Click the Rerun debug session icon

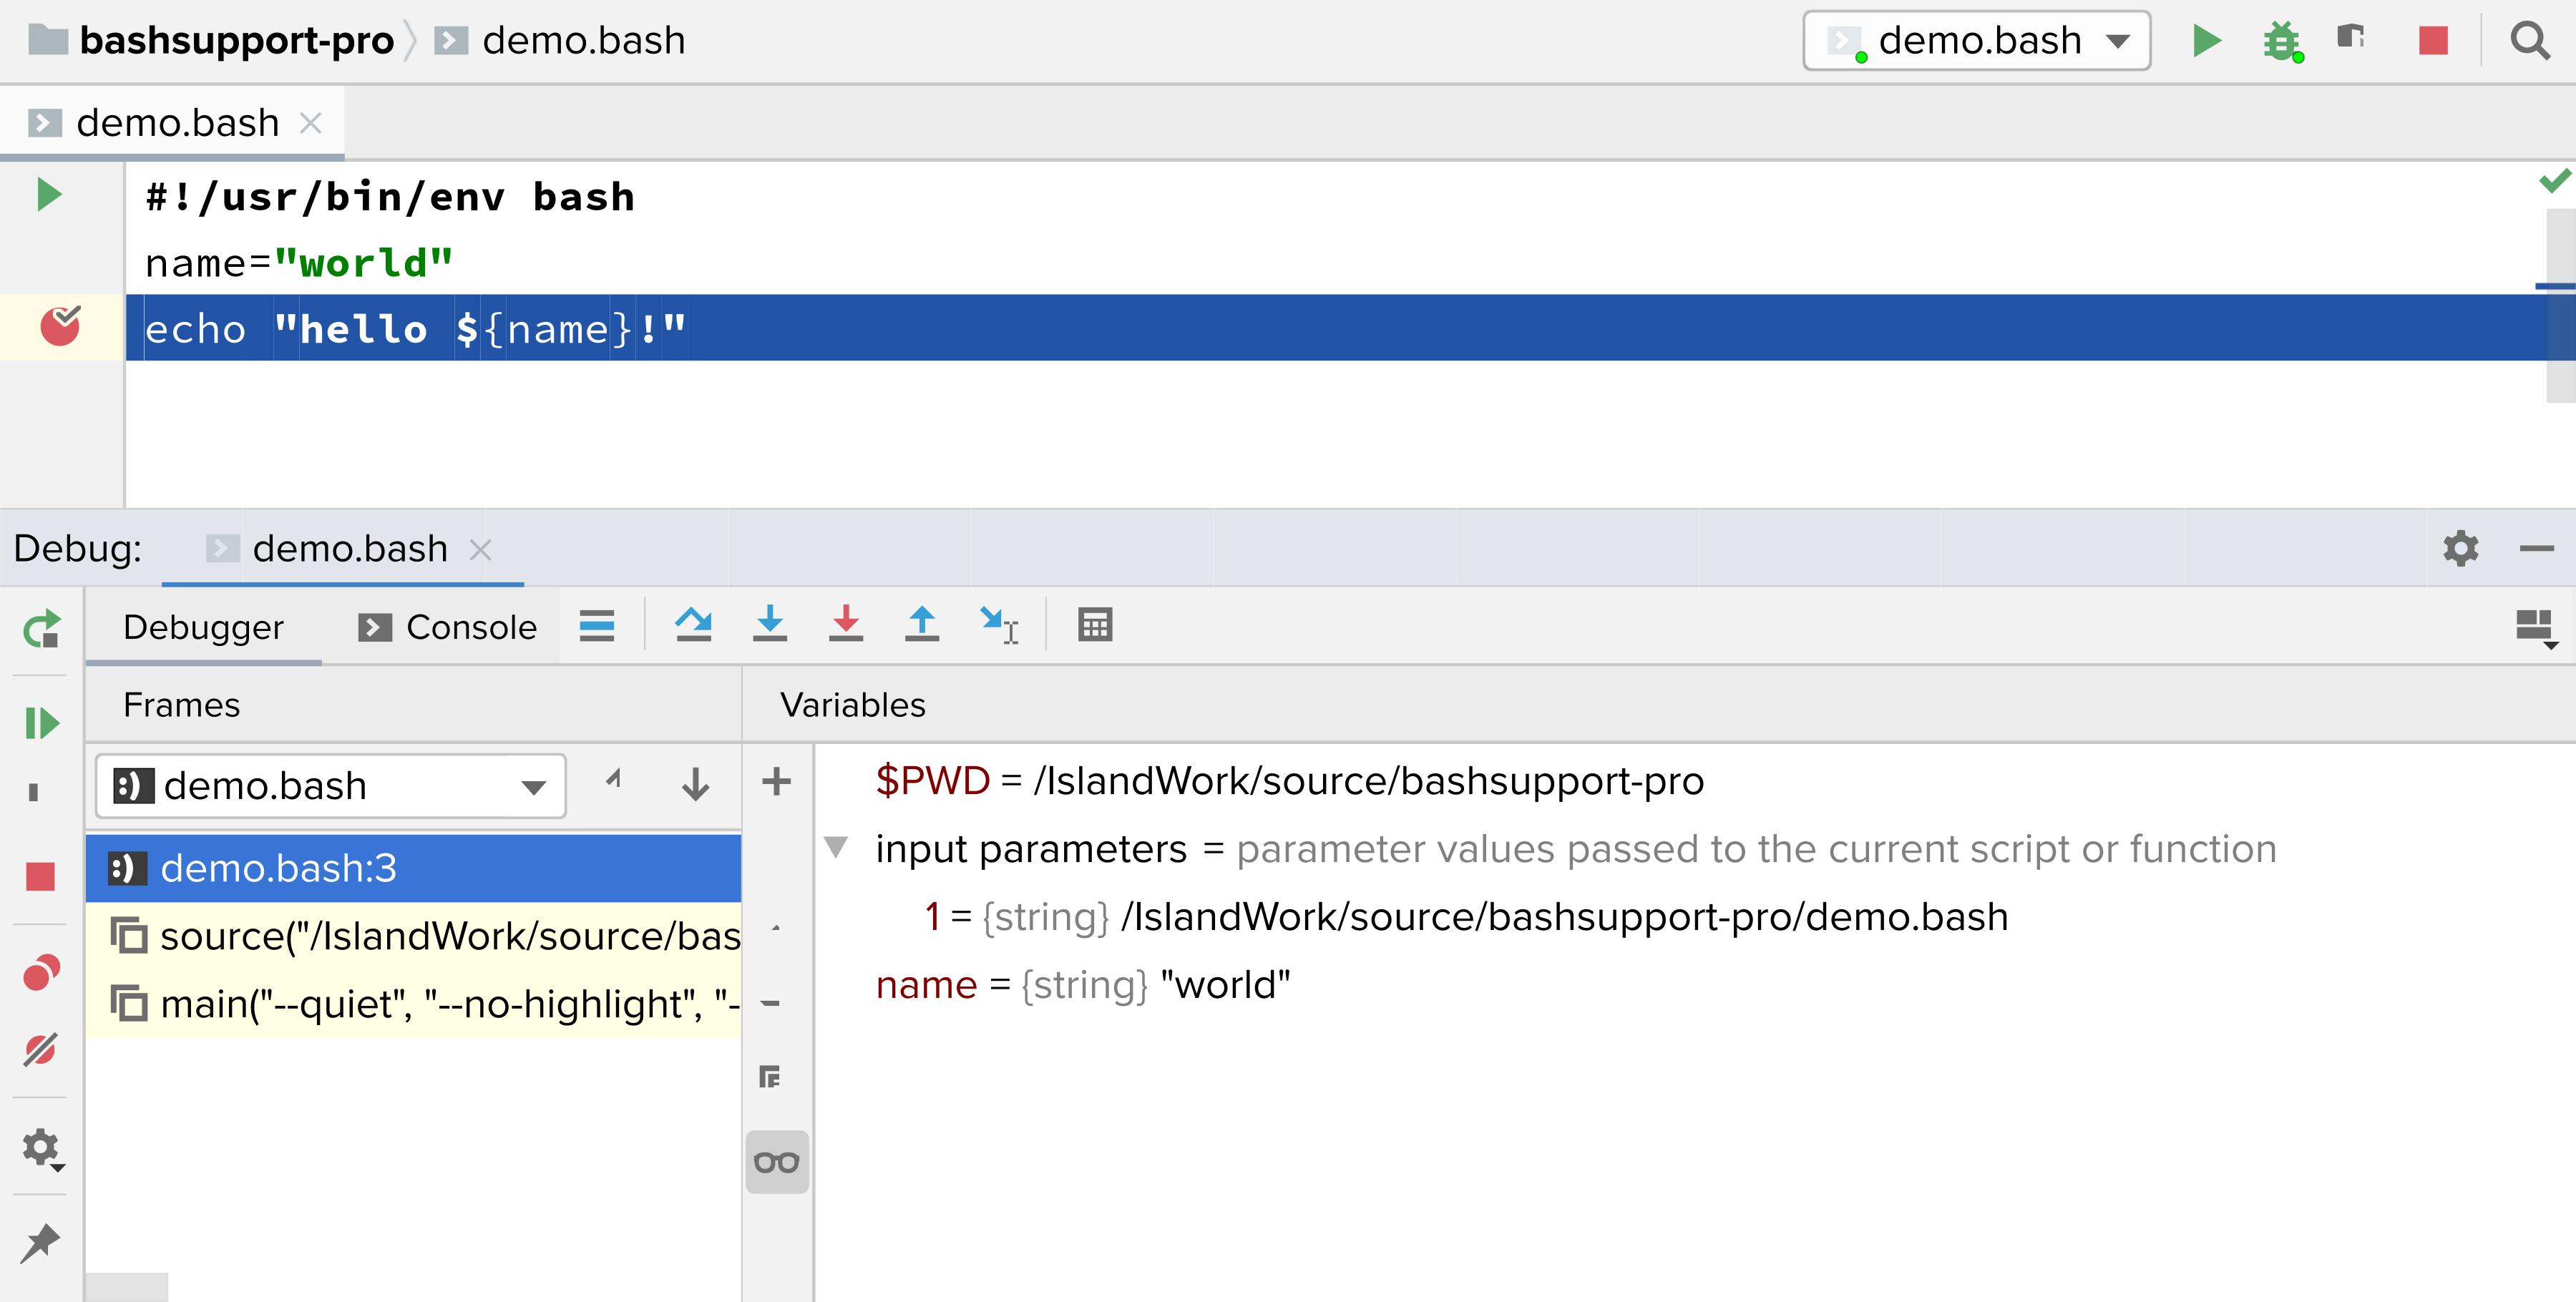(41, 629)
